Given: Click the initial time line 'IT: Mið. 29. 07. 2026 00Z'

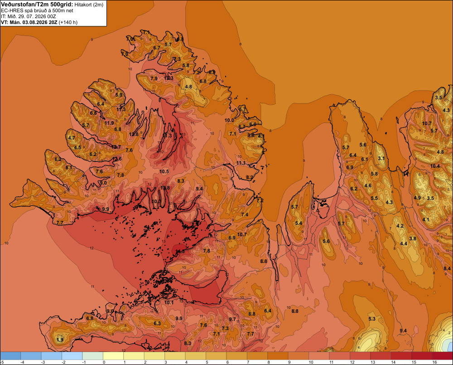Looking at the screenshot, I should click(x=28, y=16).
